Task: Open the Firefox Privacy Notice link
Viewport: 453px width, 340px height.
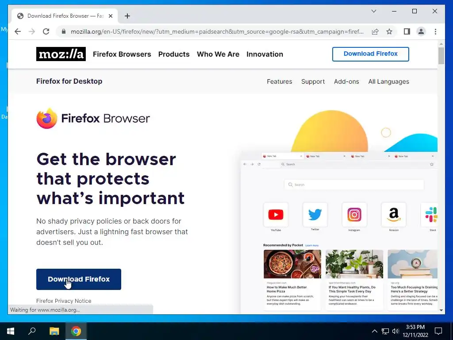Action: coord(64,301)
